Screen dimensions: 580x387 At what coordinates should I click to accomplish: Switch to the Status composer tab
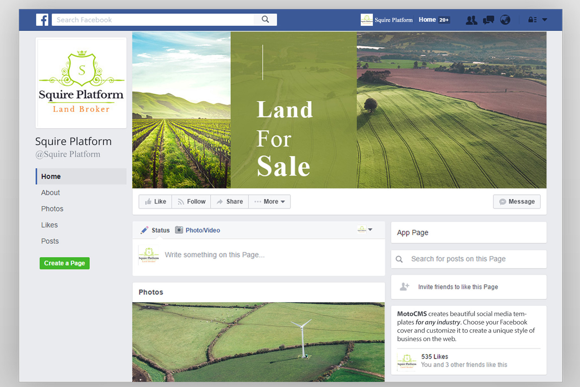point(156,230)
